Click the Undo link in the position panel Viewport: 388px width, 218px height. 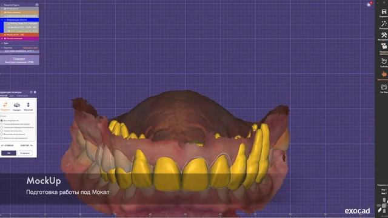pyautogui.click(x=7, y=145)
